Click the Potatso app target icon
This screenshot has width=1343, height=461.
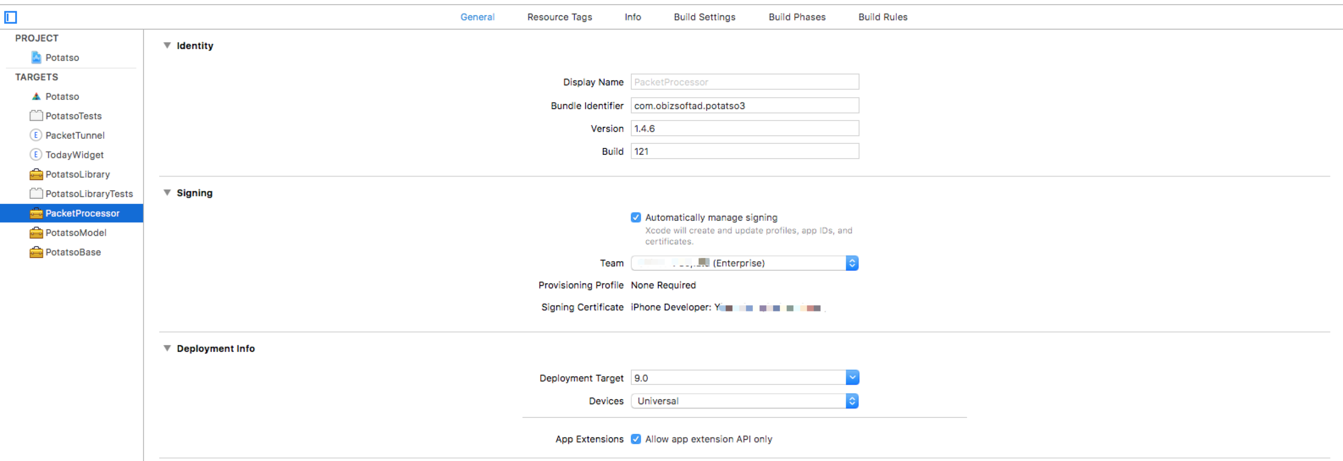pyautogui.click(x=36, y=96)
